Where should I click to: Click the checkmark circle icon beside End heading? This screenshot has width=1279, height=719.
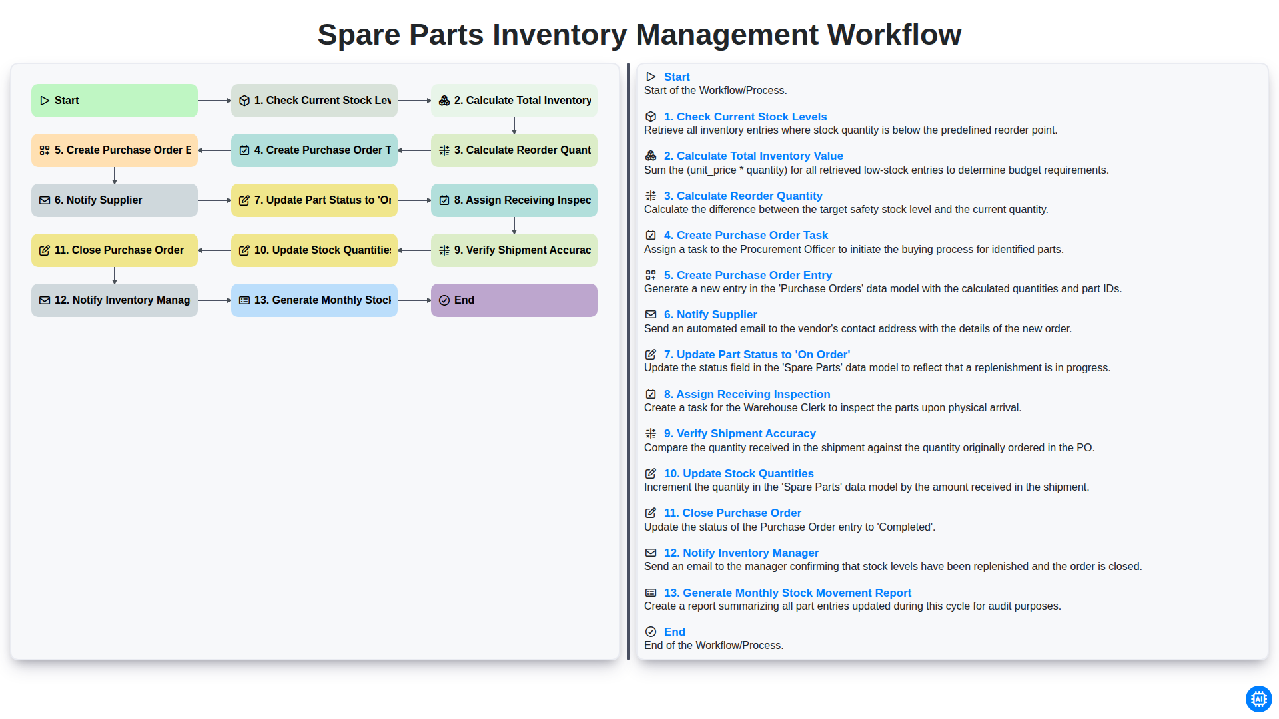click(651, 632)
